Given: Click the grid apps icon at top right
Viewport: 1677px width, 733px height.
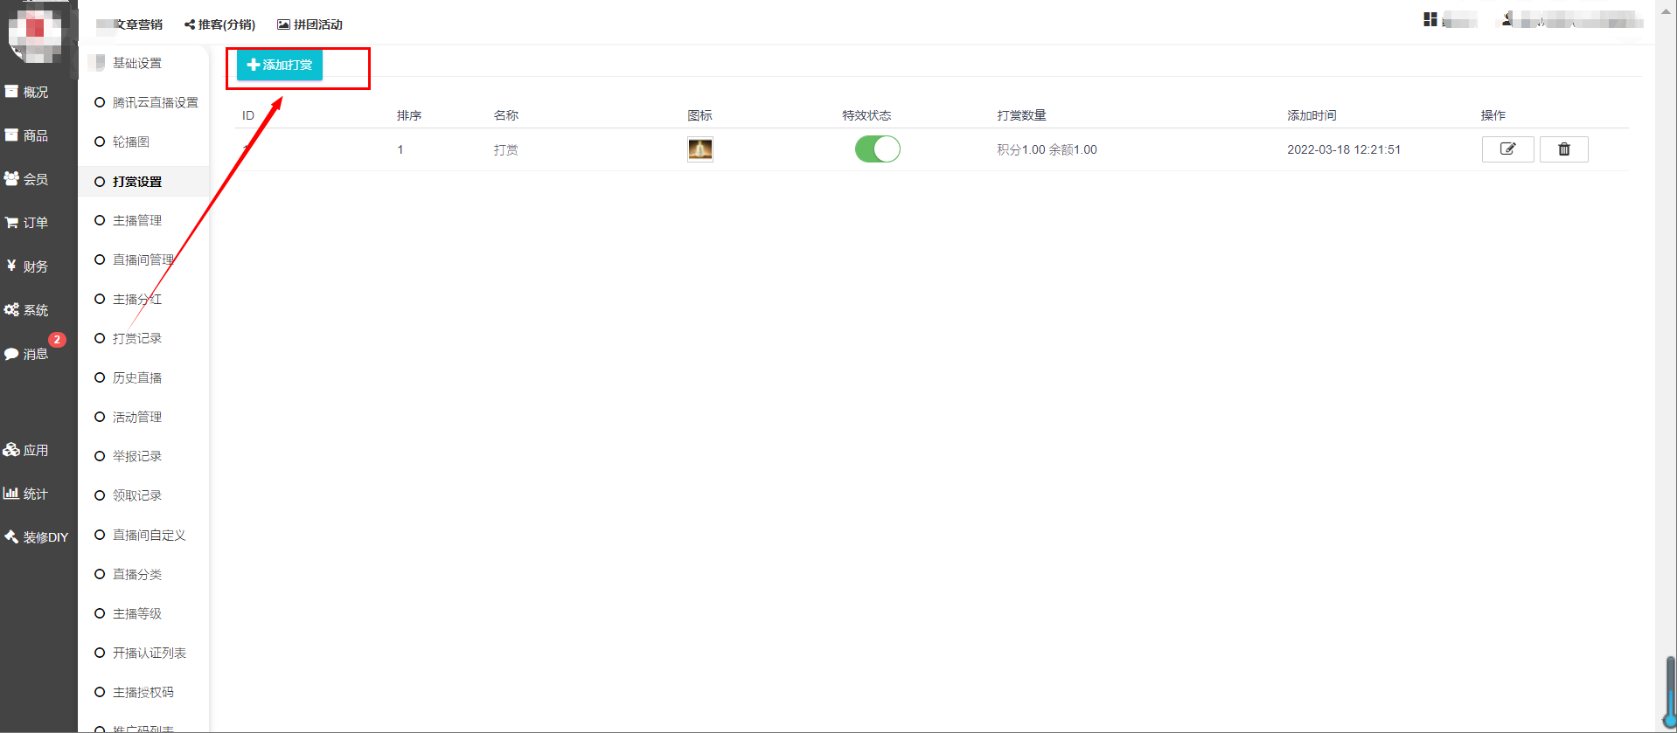Looking at the screenshot, I should tap(1430, 19).
